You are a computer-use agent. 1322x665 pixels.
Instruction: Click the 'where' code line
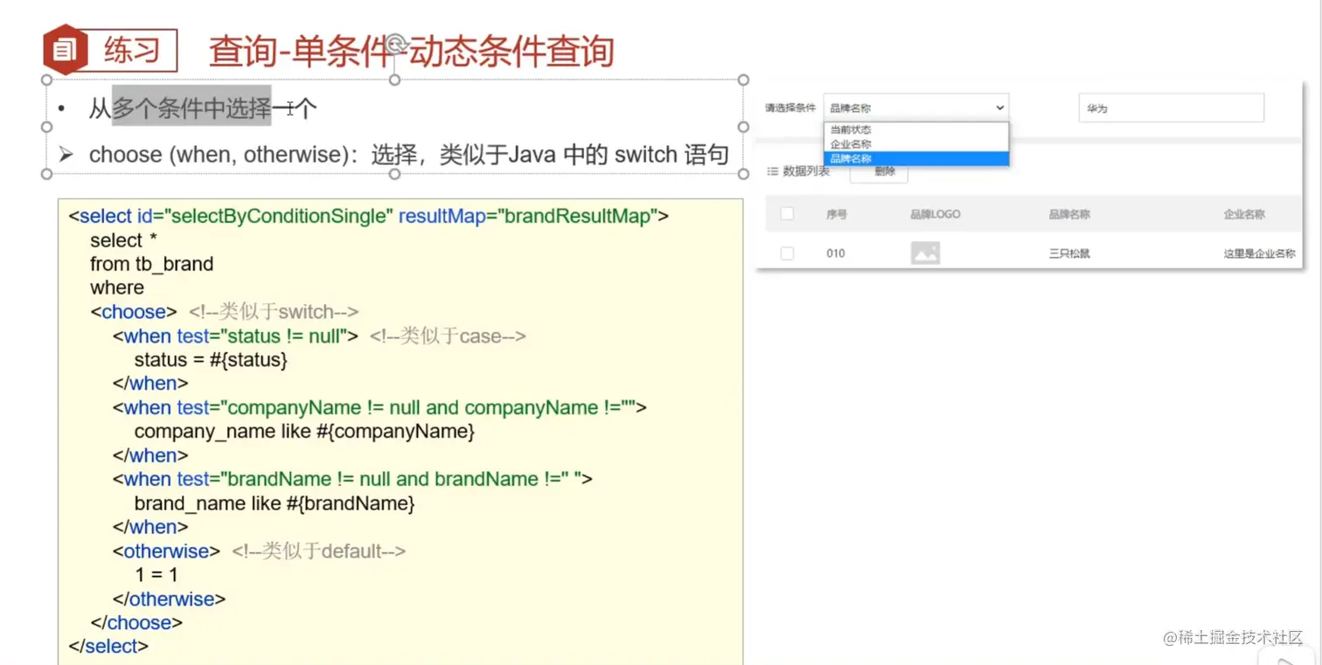click(x=117, y=287)
